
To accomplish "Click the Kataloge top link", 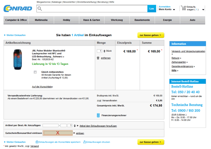I will [57, 2].
